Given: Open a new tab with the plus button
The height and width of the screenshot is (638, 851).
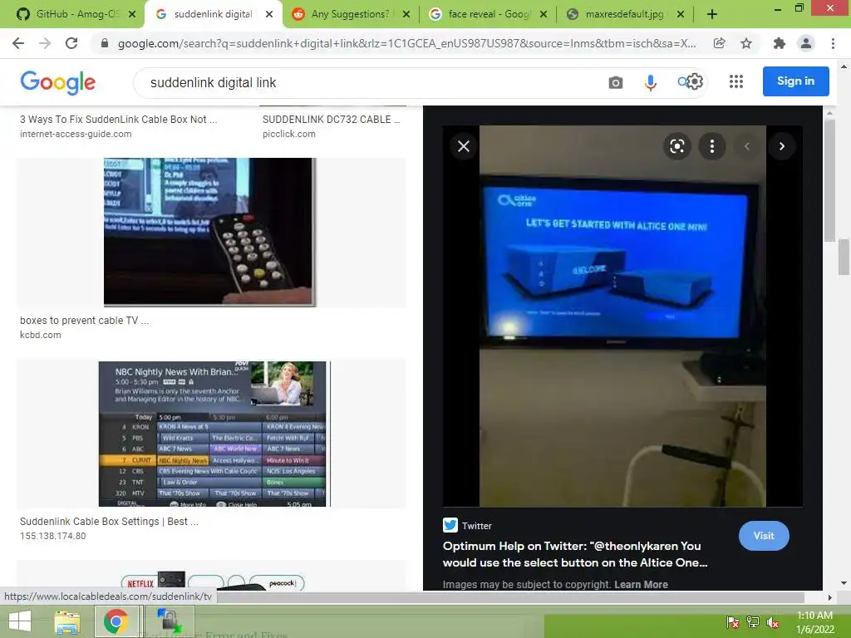Looking at the screenshot, I should click(712, 15).
